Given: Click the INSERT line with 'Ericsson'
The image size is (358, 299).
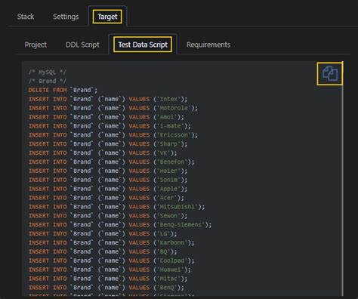Looking at the screenshot, I should tap(113, 135).
